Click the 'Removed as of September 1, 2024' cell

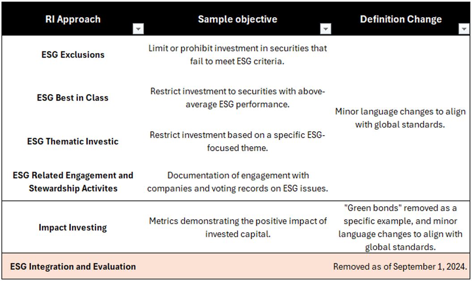pos(400,267)
